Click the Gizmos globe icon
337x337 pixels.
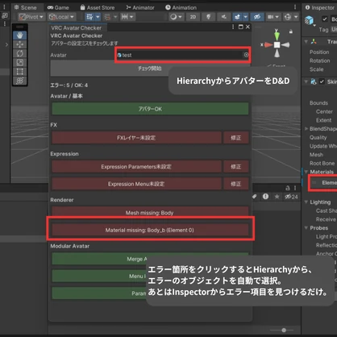click(x=288, y=17)
